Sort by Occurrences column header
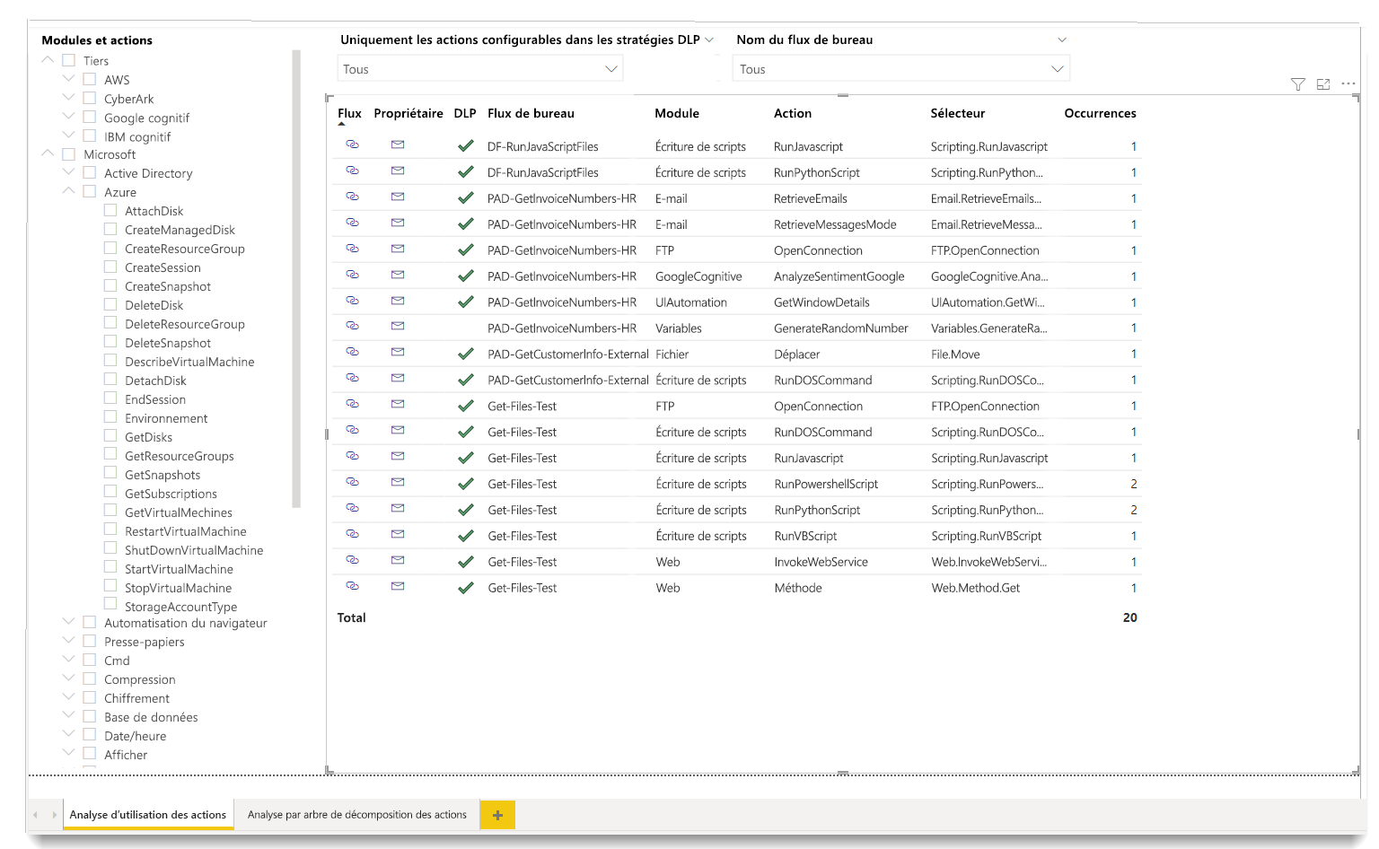The image size is (1379, 849). tap(1100, 113)
